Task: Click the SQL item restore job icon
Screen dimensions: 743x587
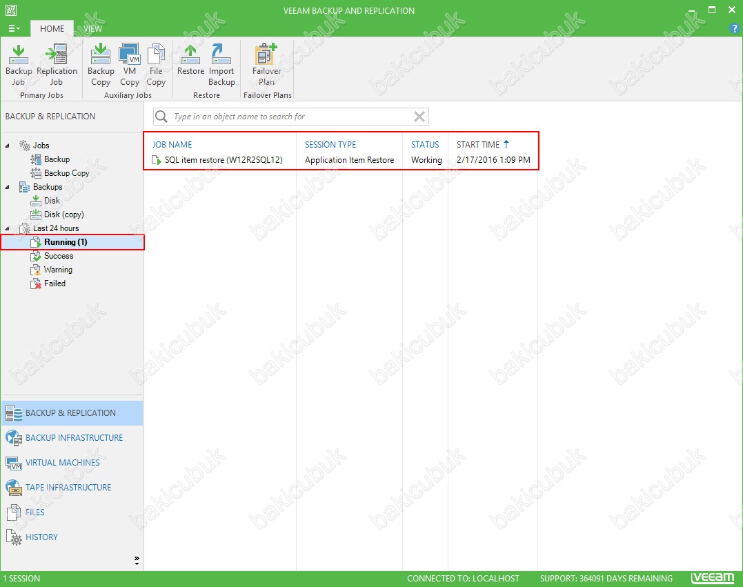Action: point(157,160)
